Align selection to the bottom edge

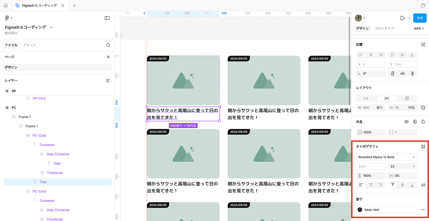[412, 55]
